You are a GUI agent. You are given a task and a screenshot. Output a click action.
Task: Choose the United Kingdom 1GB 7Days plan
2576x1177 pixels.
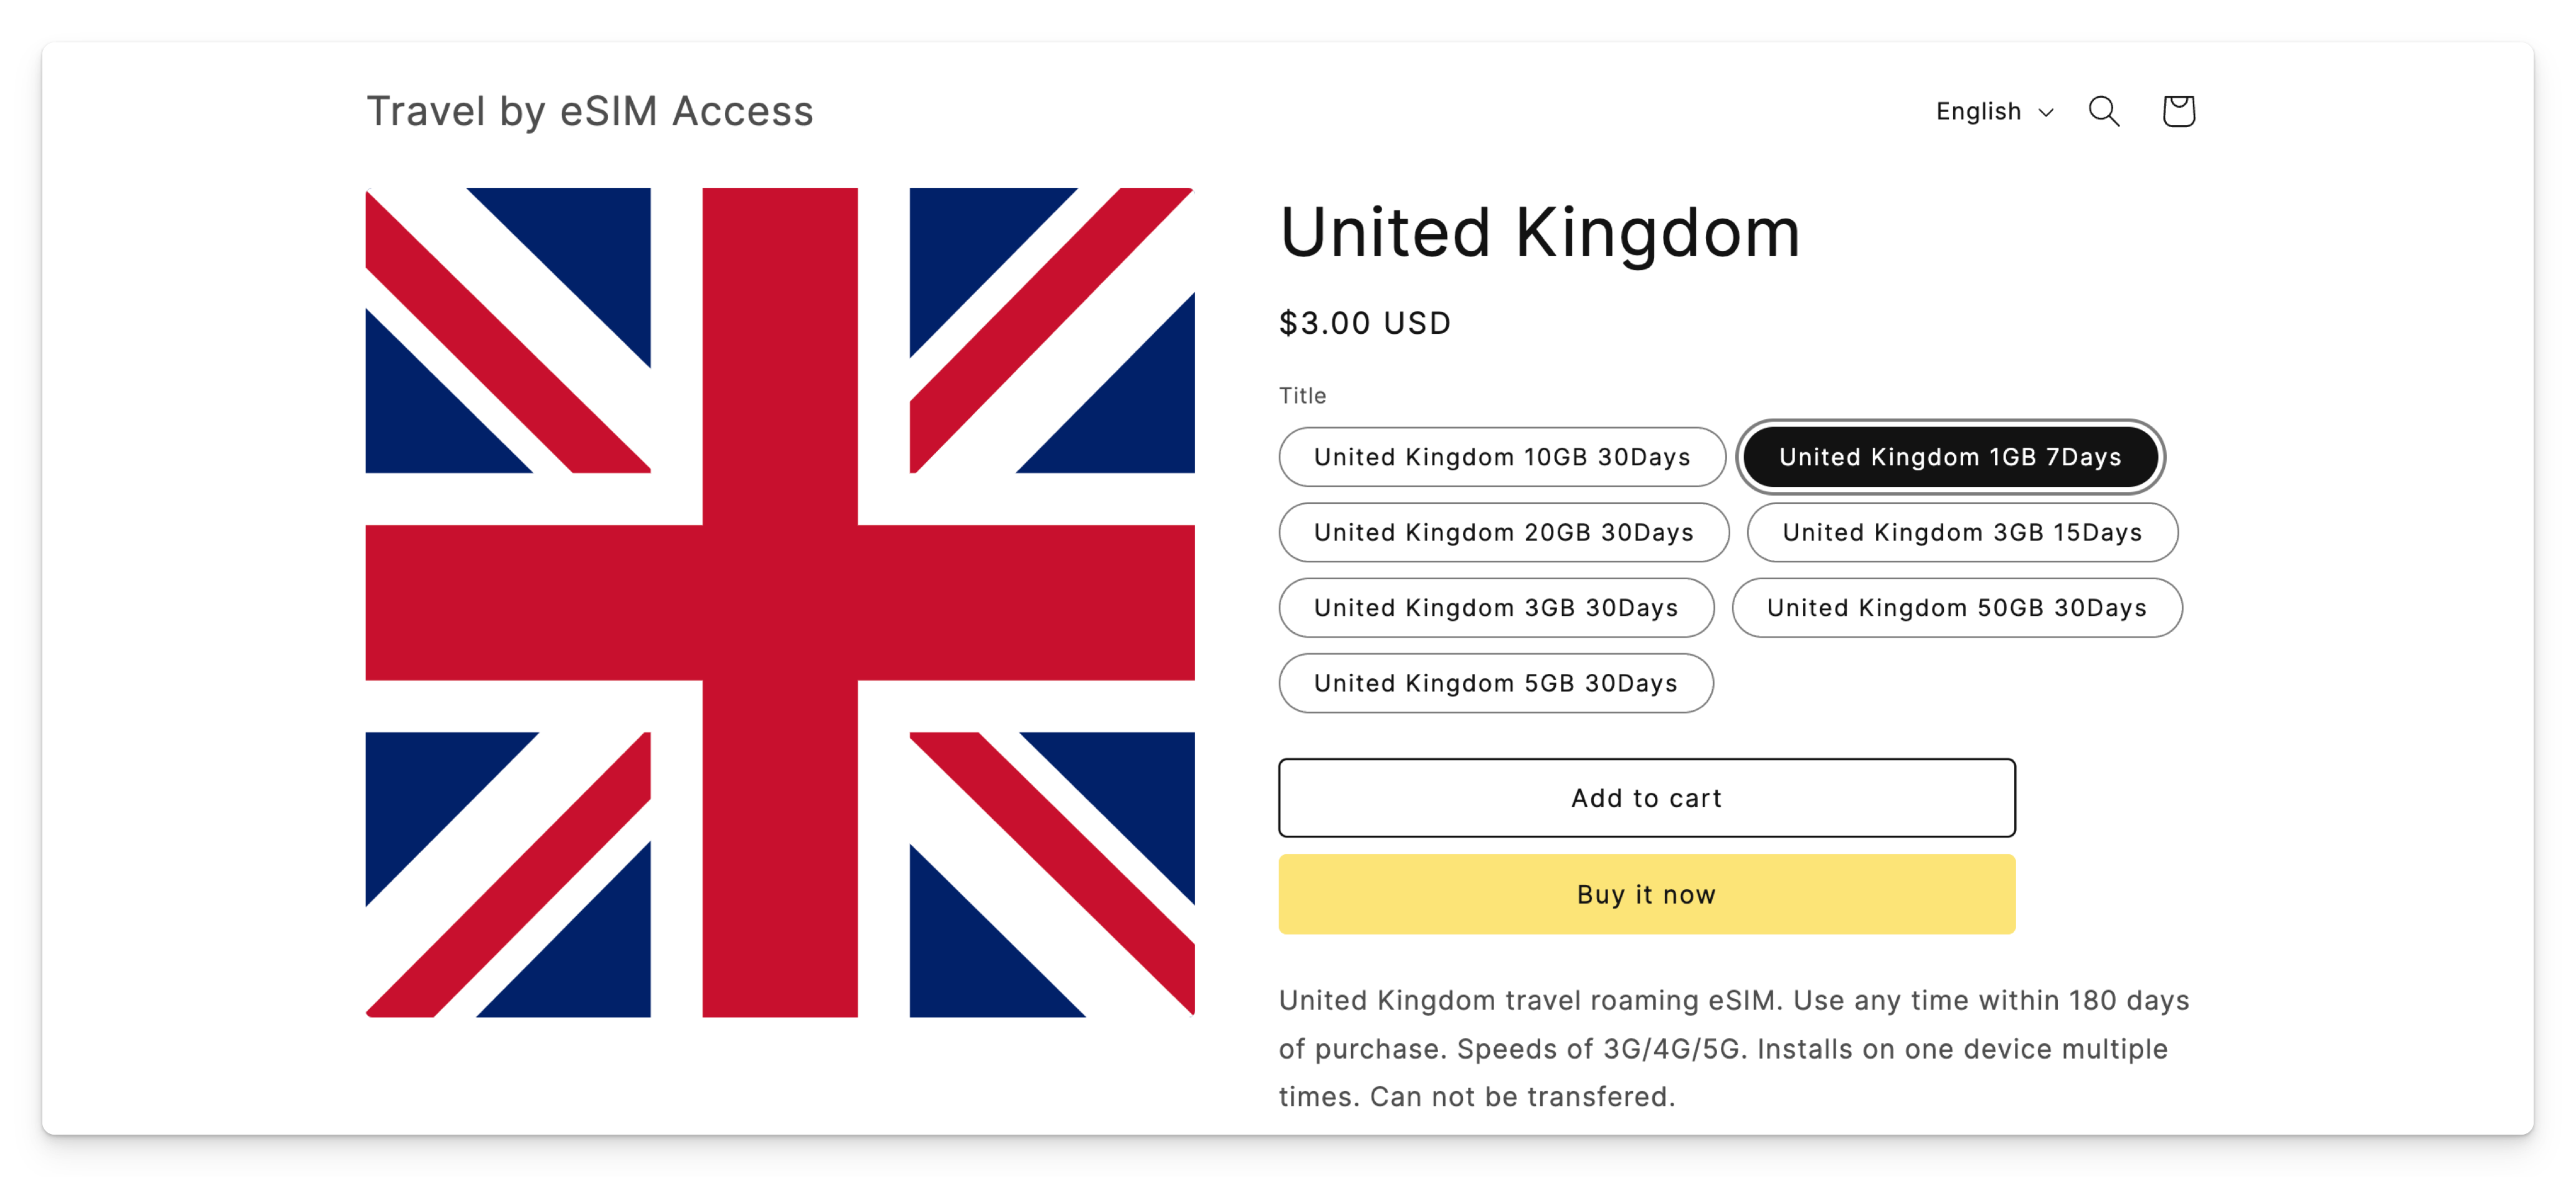click(1949, 457)
